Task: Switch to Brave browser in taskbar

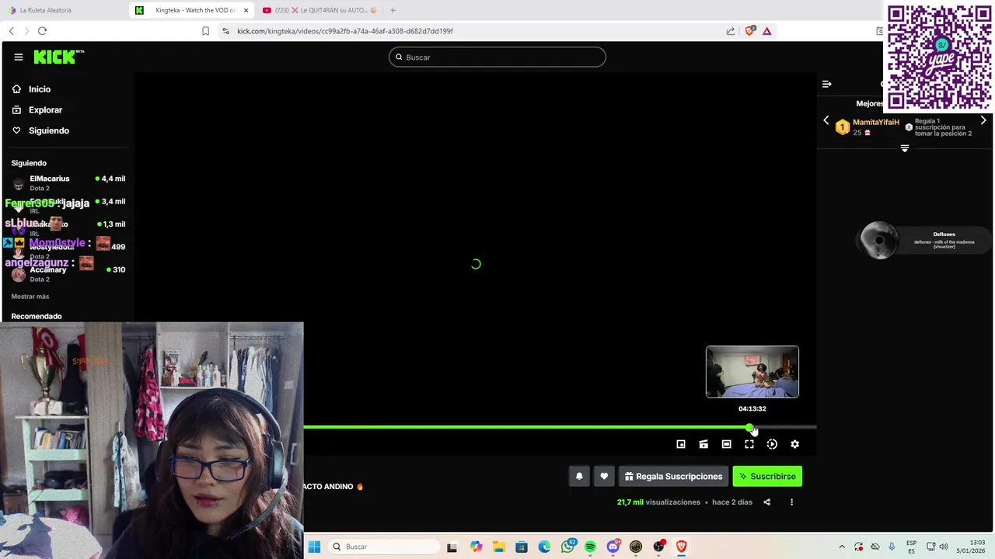Action: [682, 547]
